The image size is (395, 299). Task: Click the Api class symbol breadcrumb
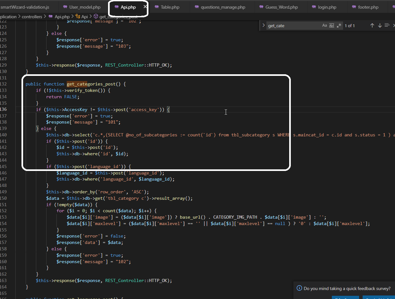click(84, 17)
